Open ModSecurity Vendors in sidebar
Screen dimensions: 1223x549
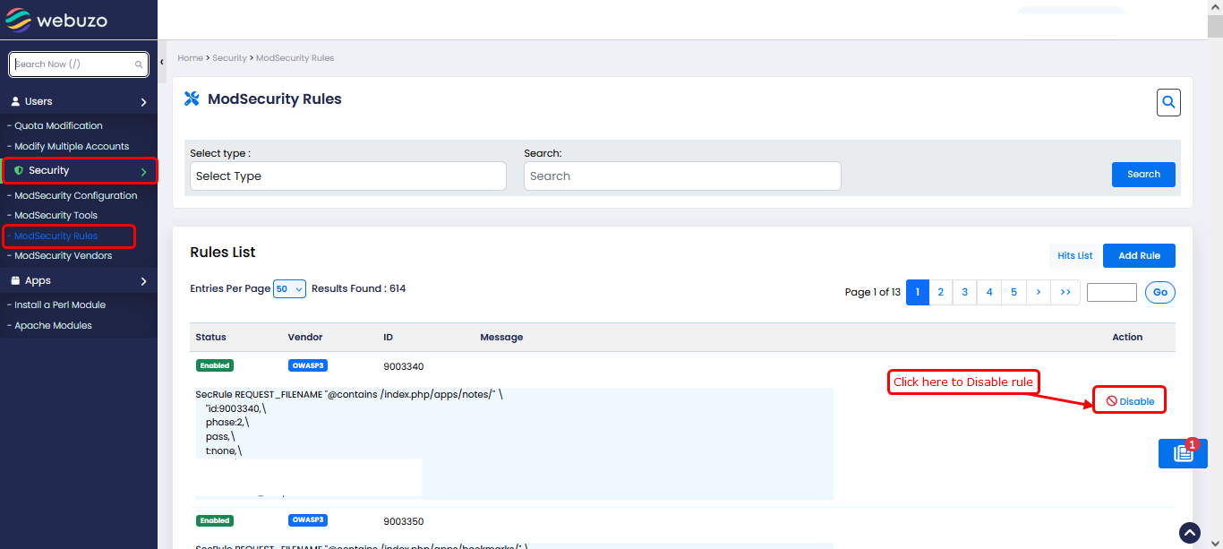63,255
